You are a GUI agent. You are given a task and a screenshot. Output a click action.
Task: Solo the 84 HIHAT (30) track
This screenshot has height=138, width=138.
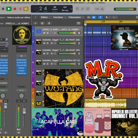point(47,54)
